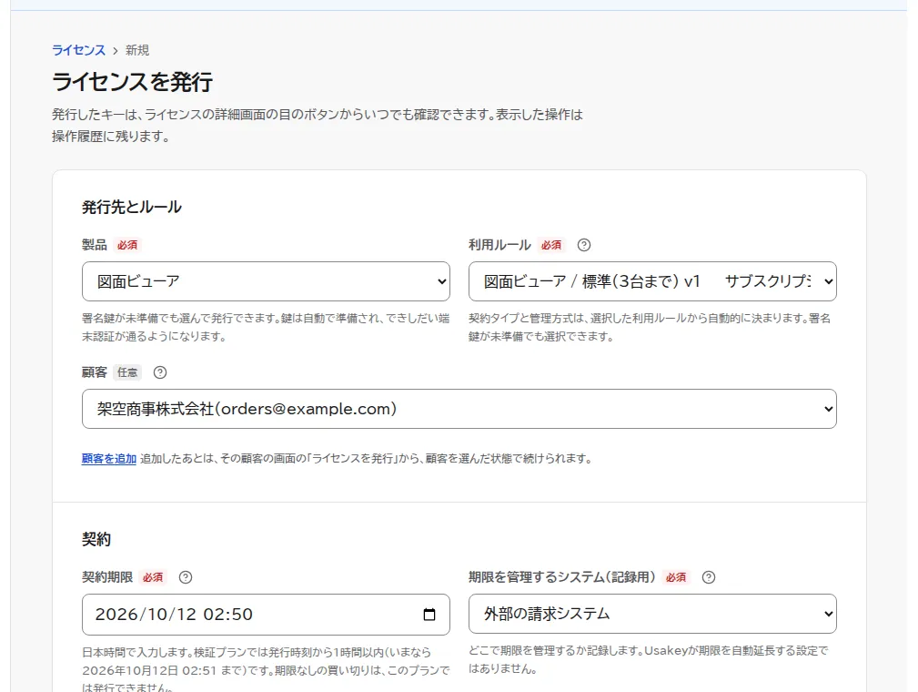Click the 契約期限 field label
The width and height of the screenshot is (918, 692).
[107, 577]
